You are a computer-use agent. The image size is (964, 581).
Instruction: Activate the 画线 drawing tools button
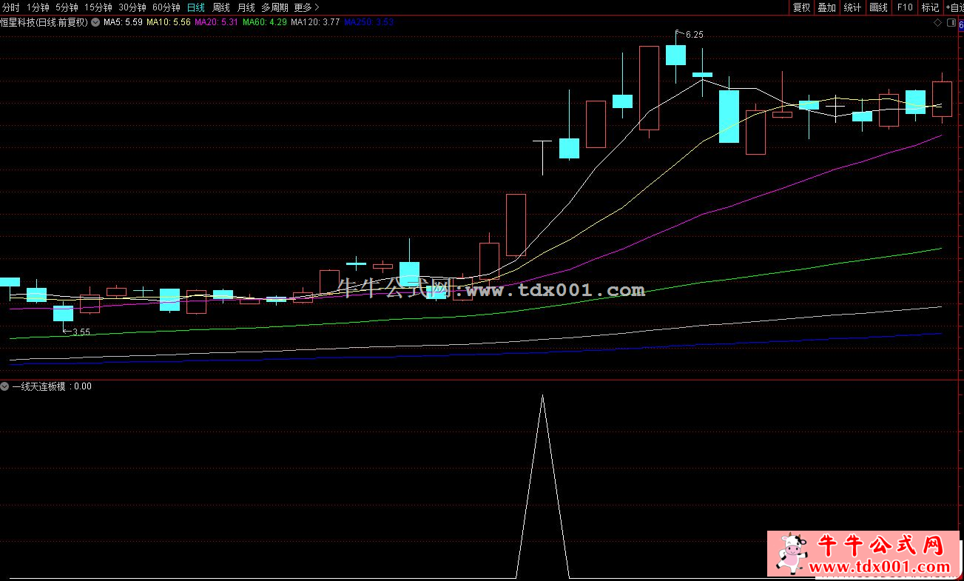[879, 7]
